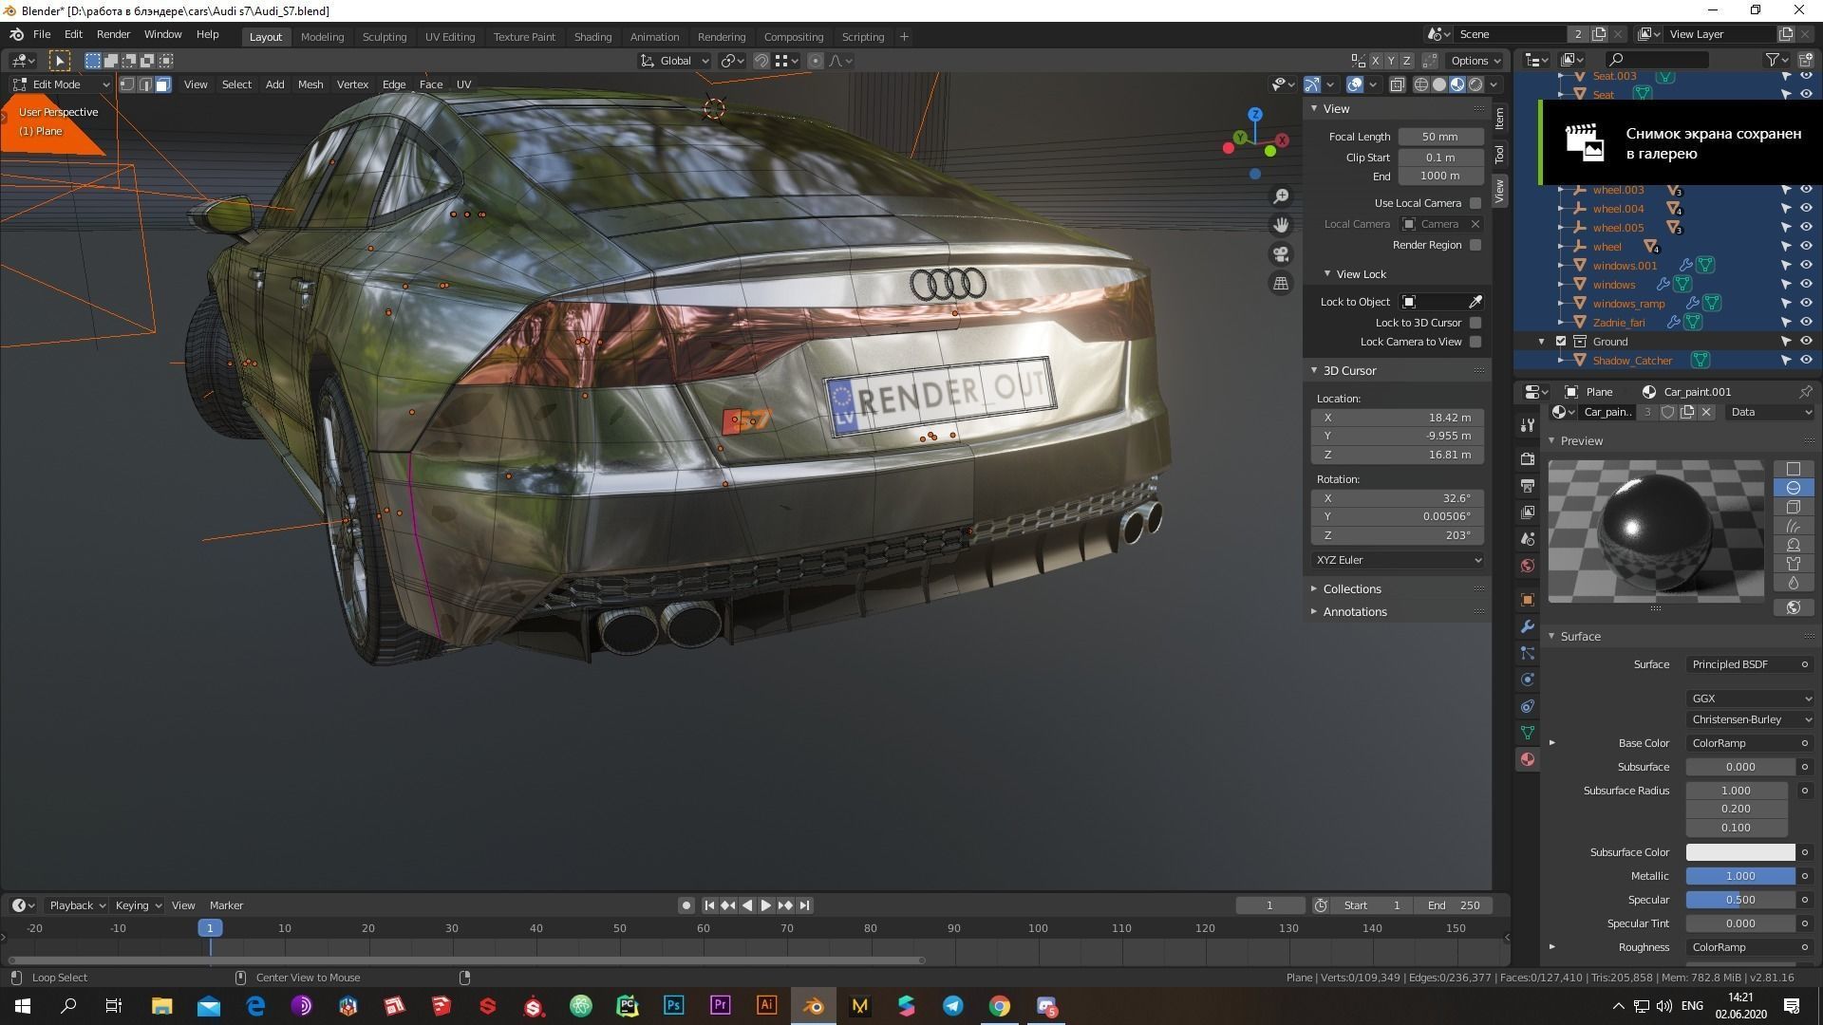The width and height of the screenshot is (1823, 1025).
Task: Uncheck the Ground collection checkbox
Action: click(1560, 342)
